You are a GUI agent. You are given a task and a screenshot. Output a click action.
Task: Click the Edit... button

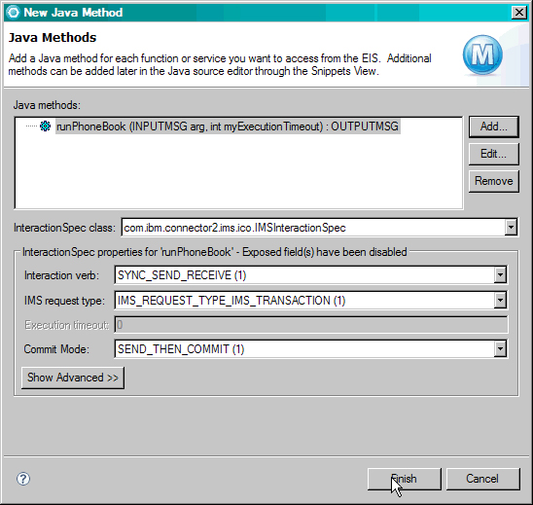pos(493,154)
